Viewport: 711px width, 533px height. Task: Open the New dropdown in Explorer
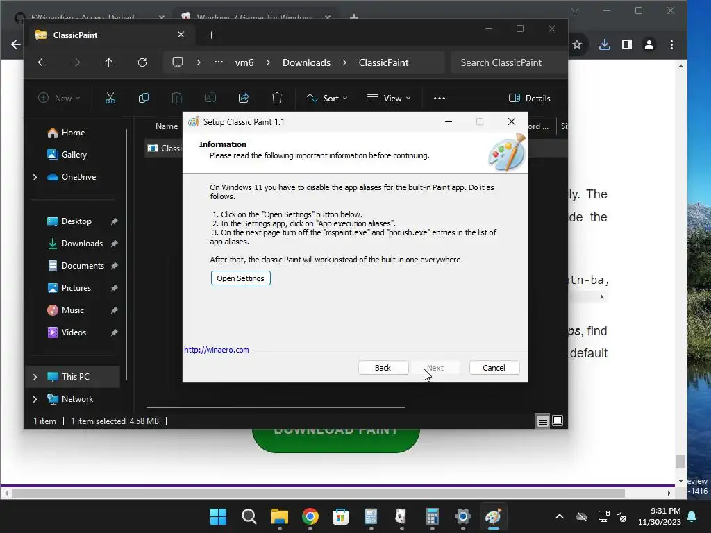(x=59, y=99)
